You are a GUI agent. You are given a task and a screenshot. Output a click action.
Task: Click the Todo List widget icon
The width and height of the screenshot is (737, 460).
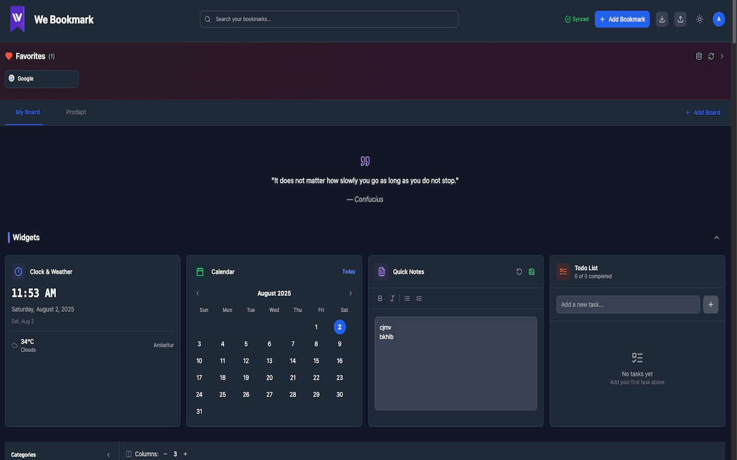(x=563, y=271)
